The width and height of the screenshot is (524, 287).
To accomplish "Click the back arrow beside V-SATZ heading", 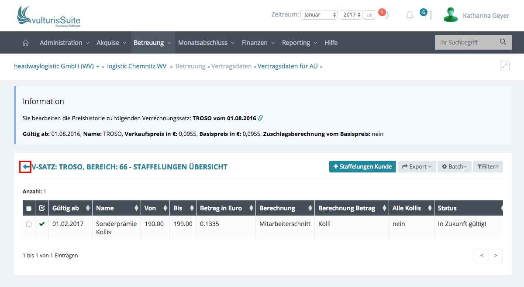I will 26,167.
